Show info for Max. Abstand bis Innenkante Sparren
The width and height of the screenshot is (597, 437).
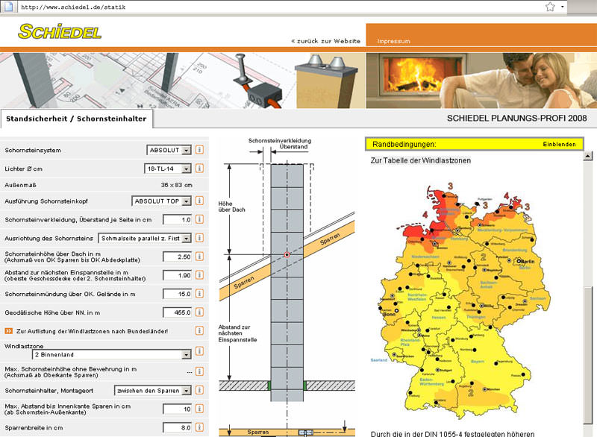(199, 409)
